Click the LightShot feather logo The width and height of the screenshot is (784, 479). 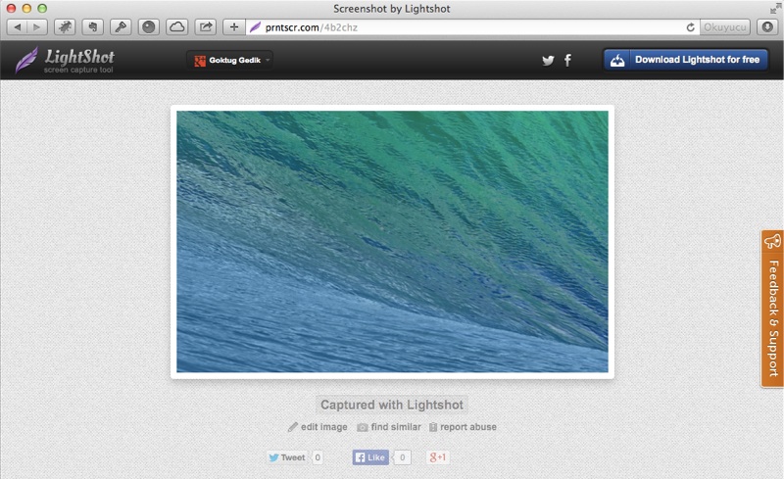coord(26,60)
